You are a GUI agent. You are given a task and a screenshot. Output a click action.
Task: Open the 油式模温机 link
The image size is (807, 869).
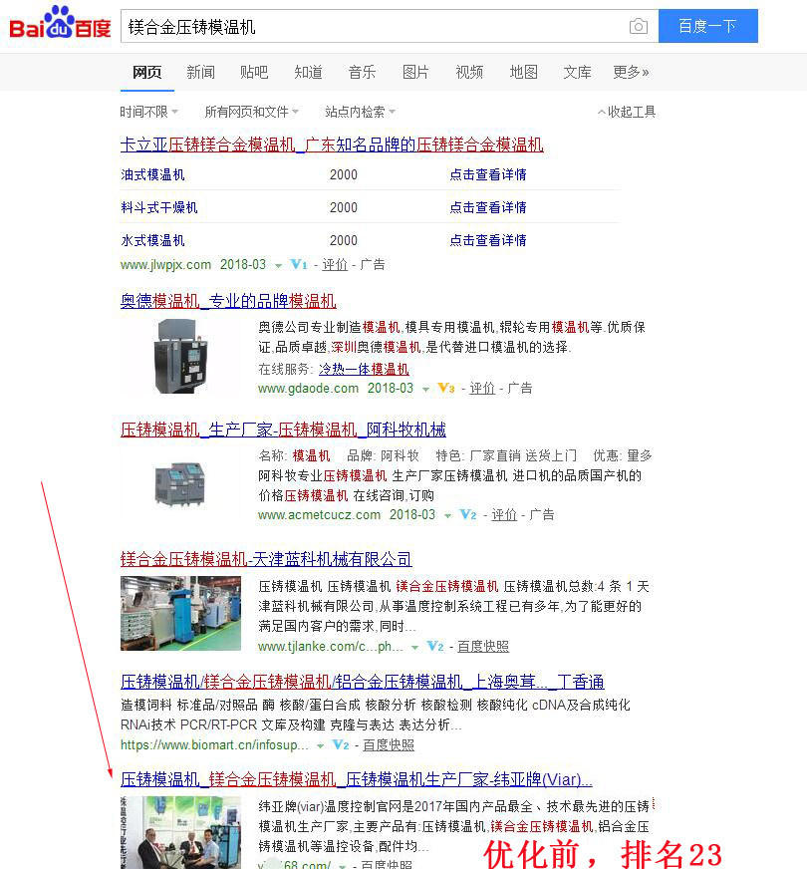click(152, 175)
